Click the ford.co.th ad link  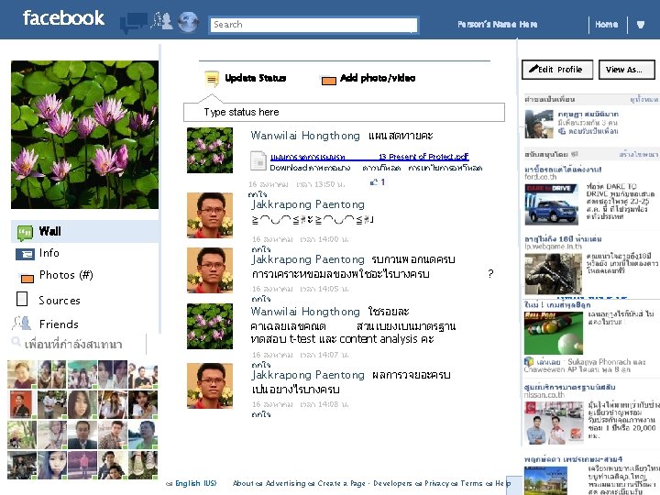(x=541, y=177)
